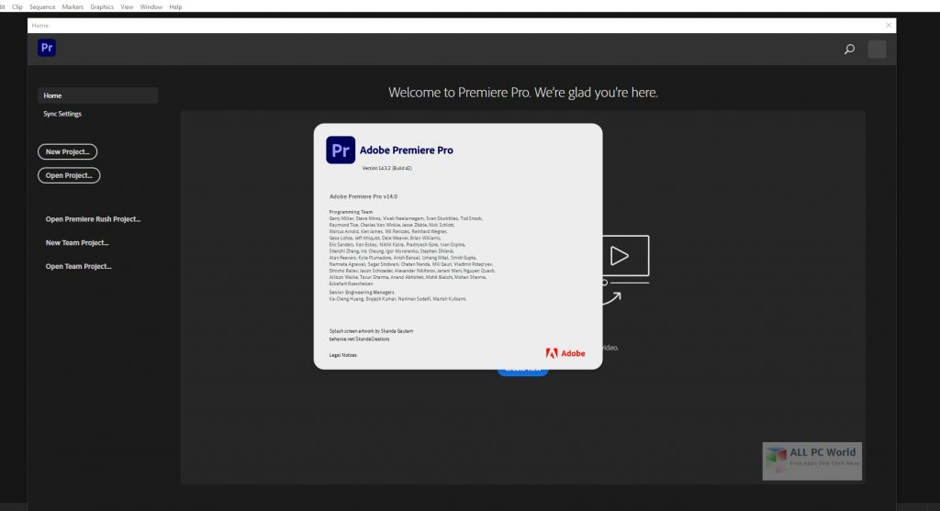Click the Premiere Pro logo in the header
Viewport: 940px width, 511px height.
point(47,49)
